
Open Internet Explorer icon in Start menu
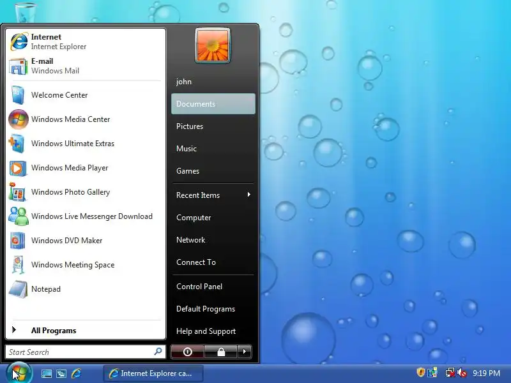[19, 41]
